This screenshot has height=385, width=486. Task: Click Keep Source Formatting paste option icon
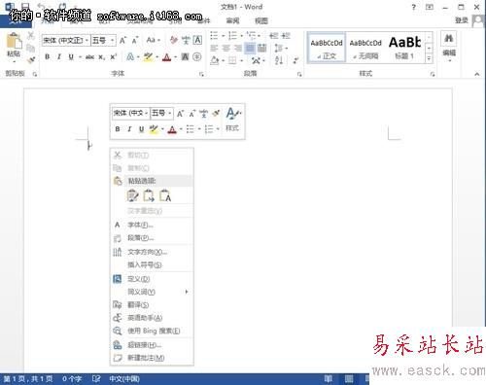132,195
